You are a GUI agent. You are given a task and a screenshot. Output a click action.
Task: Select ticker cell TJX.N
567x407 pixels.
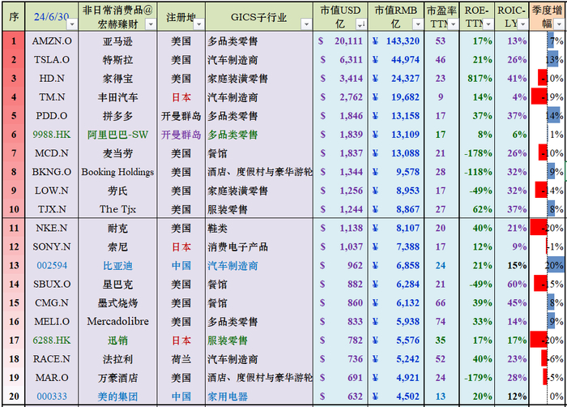click(52, 209)
